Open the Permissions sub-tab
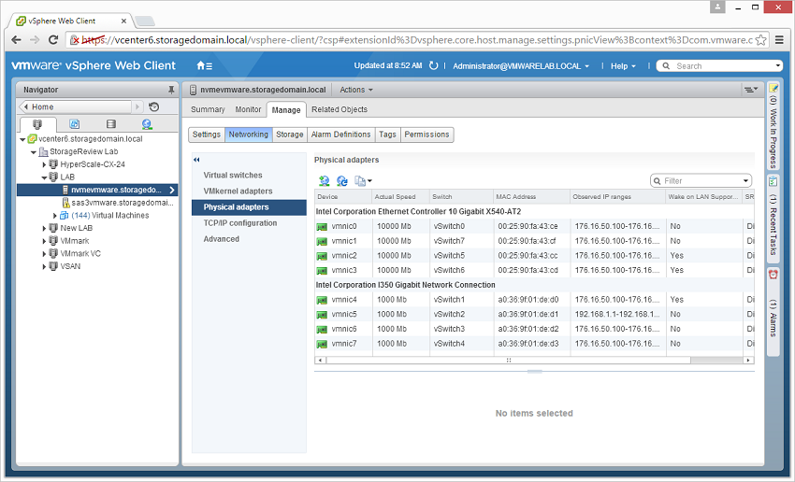795x482 pixels. click(426, 135)
